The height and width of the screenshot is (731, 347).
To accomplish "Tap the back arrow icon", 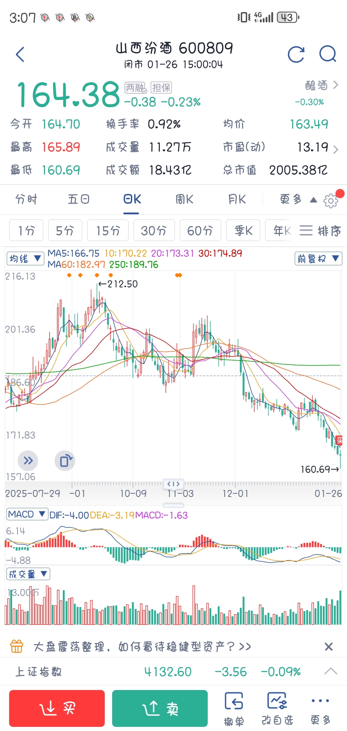I will coord(20,55).
